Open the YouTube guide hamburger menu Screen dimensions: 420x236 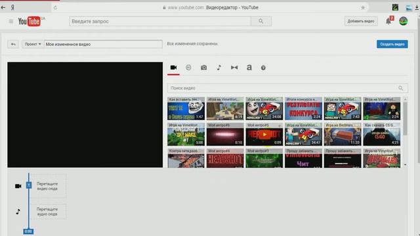point(10,22)
